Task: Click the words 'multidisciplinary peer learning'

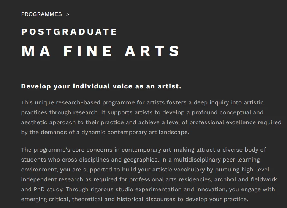Action: click(x=217, y=160)
